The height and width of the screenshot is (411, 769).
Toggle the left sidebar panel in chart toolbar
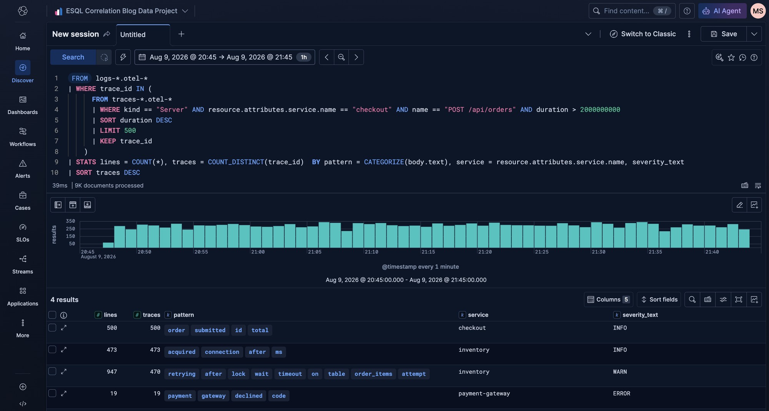coord(58,205)
